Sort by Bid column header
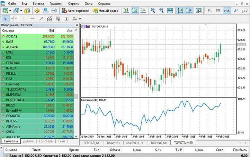 (x=46, y=30)
